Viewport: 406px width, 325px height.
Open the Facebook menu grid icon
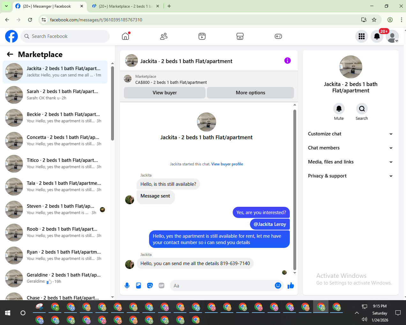(362, 36)
